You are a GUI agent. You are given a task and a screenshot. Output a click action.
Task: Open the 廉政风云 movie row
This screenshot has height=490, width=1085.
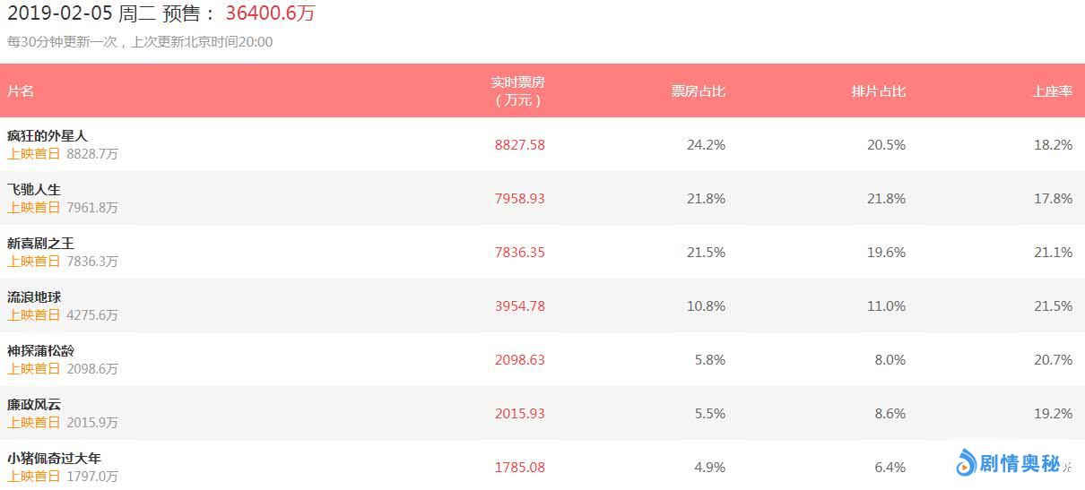click(x=34, y=405)
